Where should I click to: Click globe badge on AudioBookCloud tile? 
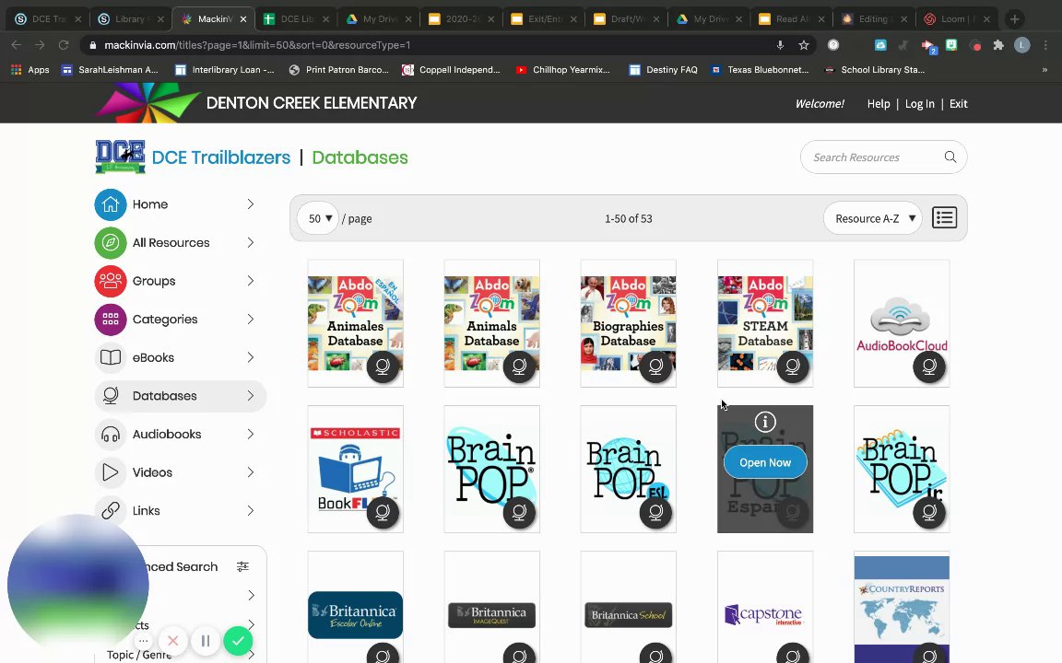click(x=929, y=366)
